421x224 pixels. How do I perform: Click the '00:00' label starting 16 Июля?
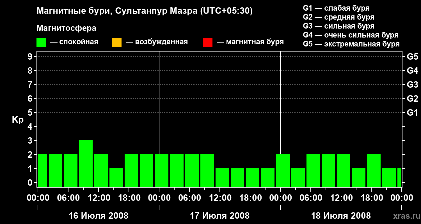click(38, 198)
